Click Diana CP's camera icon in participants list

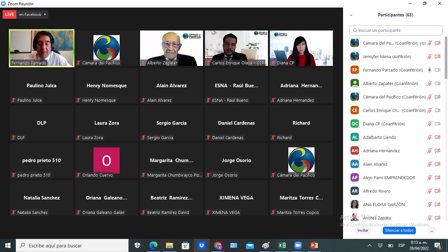tap(438, 124)
